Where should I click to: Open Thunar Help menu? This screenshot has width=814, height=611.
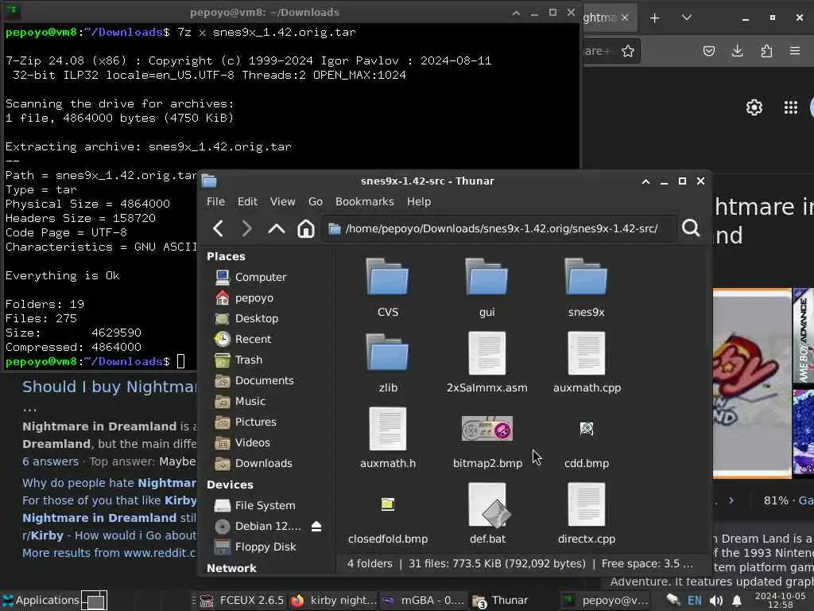coord(418,201)
